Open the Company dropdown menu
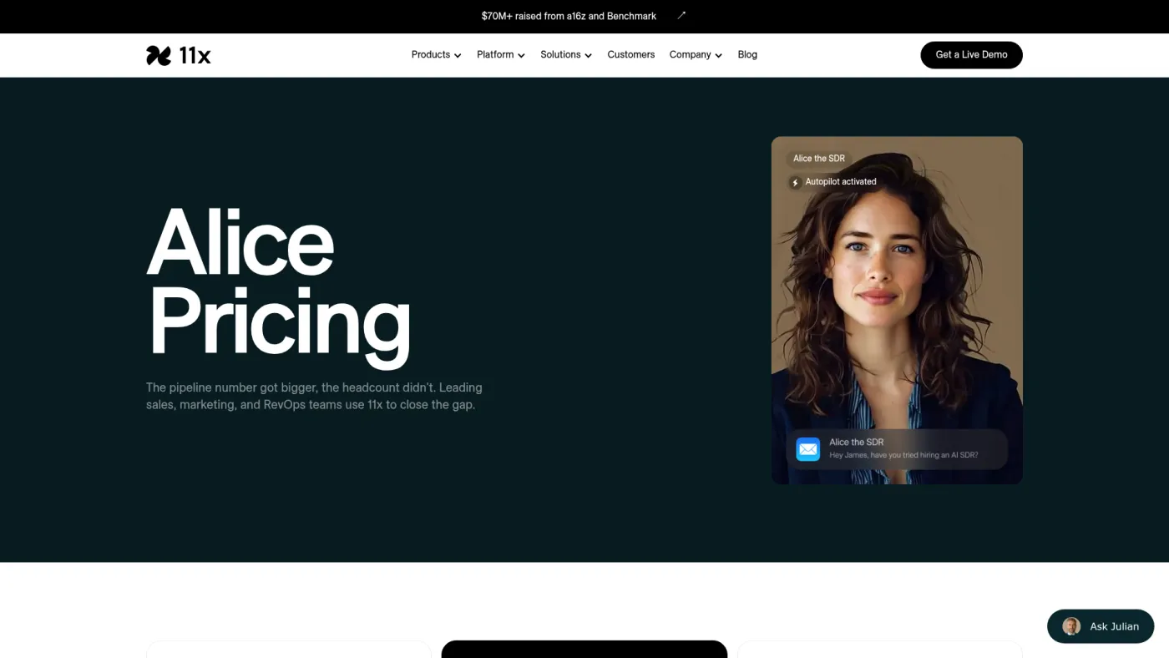 click(696, 55)
